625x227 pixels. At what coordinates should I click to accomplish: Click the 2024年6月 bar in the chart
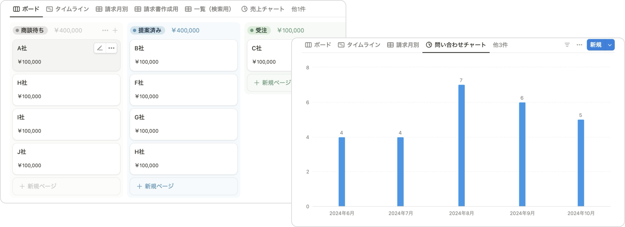[x=342, y=172]
